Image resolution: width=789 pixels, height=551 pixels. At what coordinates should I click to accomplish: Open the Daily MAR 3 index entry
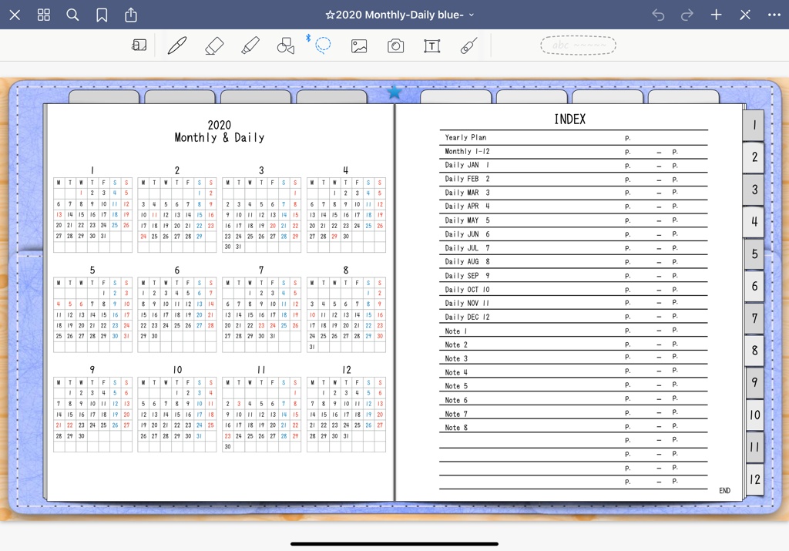pos(467,192)
